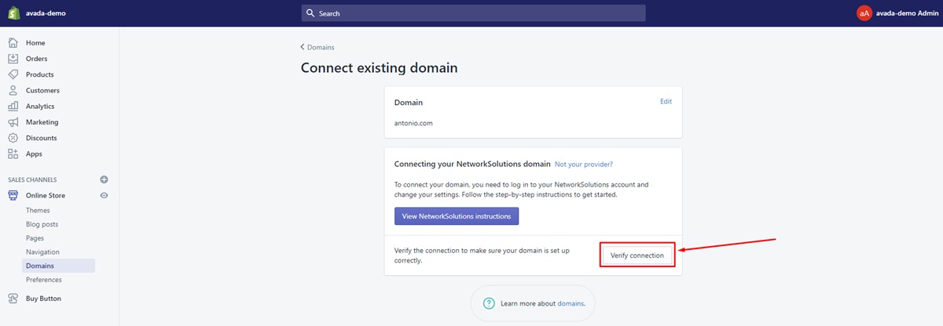Open Preferences under Online Store
Screen dimensions: 943x326
(x=43, y=280)
